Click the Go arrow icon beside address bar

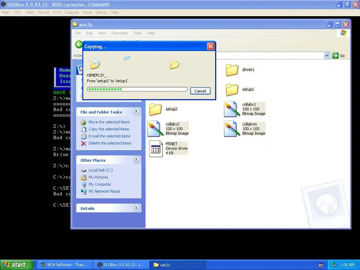[335, 56]
